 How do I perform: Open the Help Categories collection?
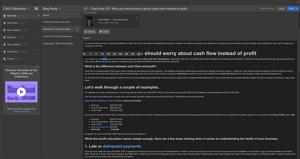[x=21, y=44]
